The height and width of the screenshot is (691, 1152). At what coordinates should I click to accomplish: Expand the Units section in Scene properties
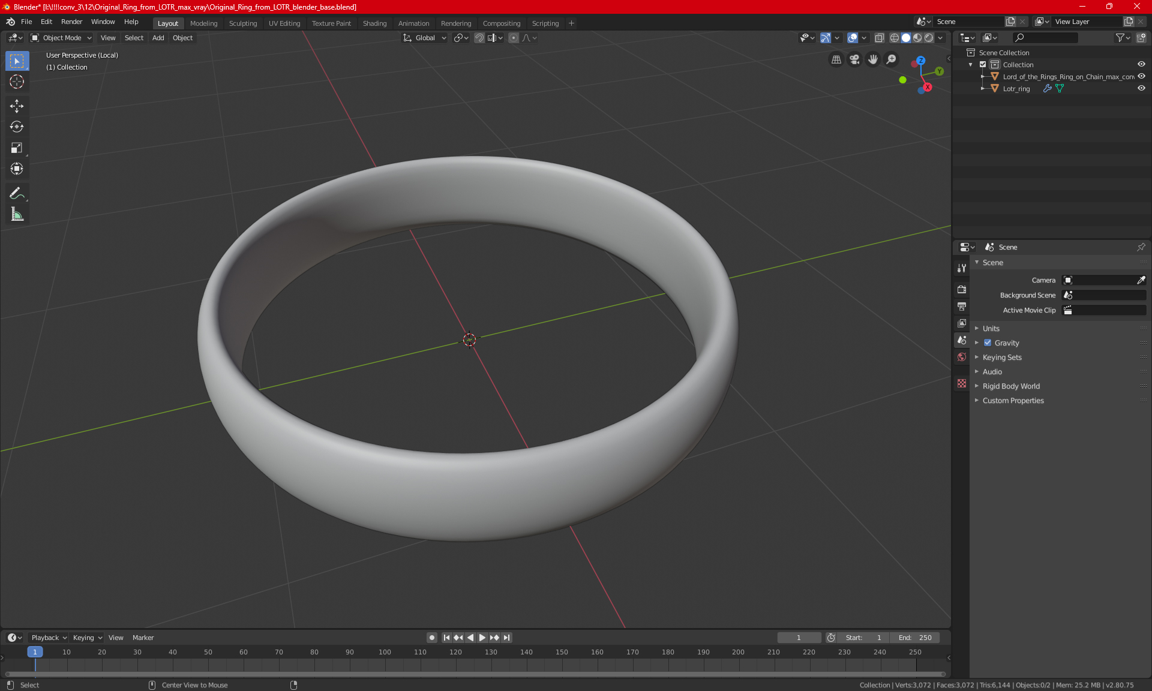[x=991, y=328]
